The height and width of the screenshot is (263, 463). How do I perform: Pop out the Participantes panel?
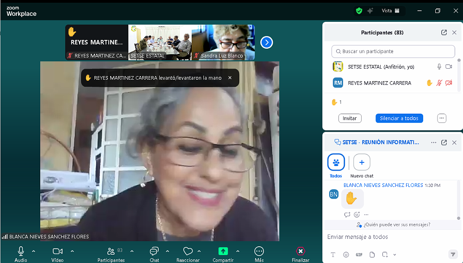[x=444, y=32]
